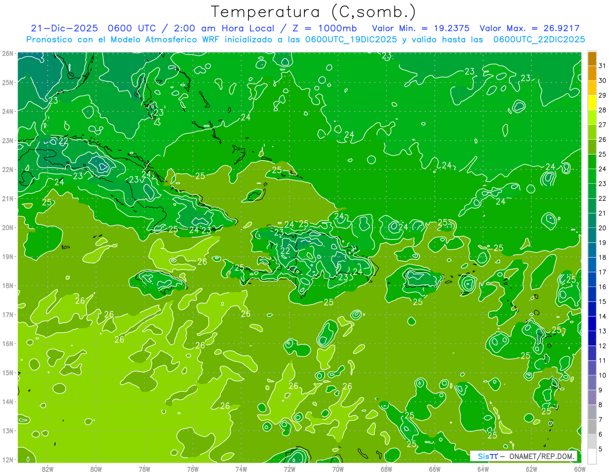
Task: Click the yellow swatch between scale labels 28 and 29
Action: pos(592,103)
